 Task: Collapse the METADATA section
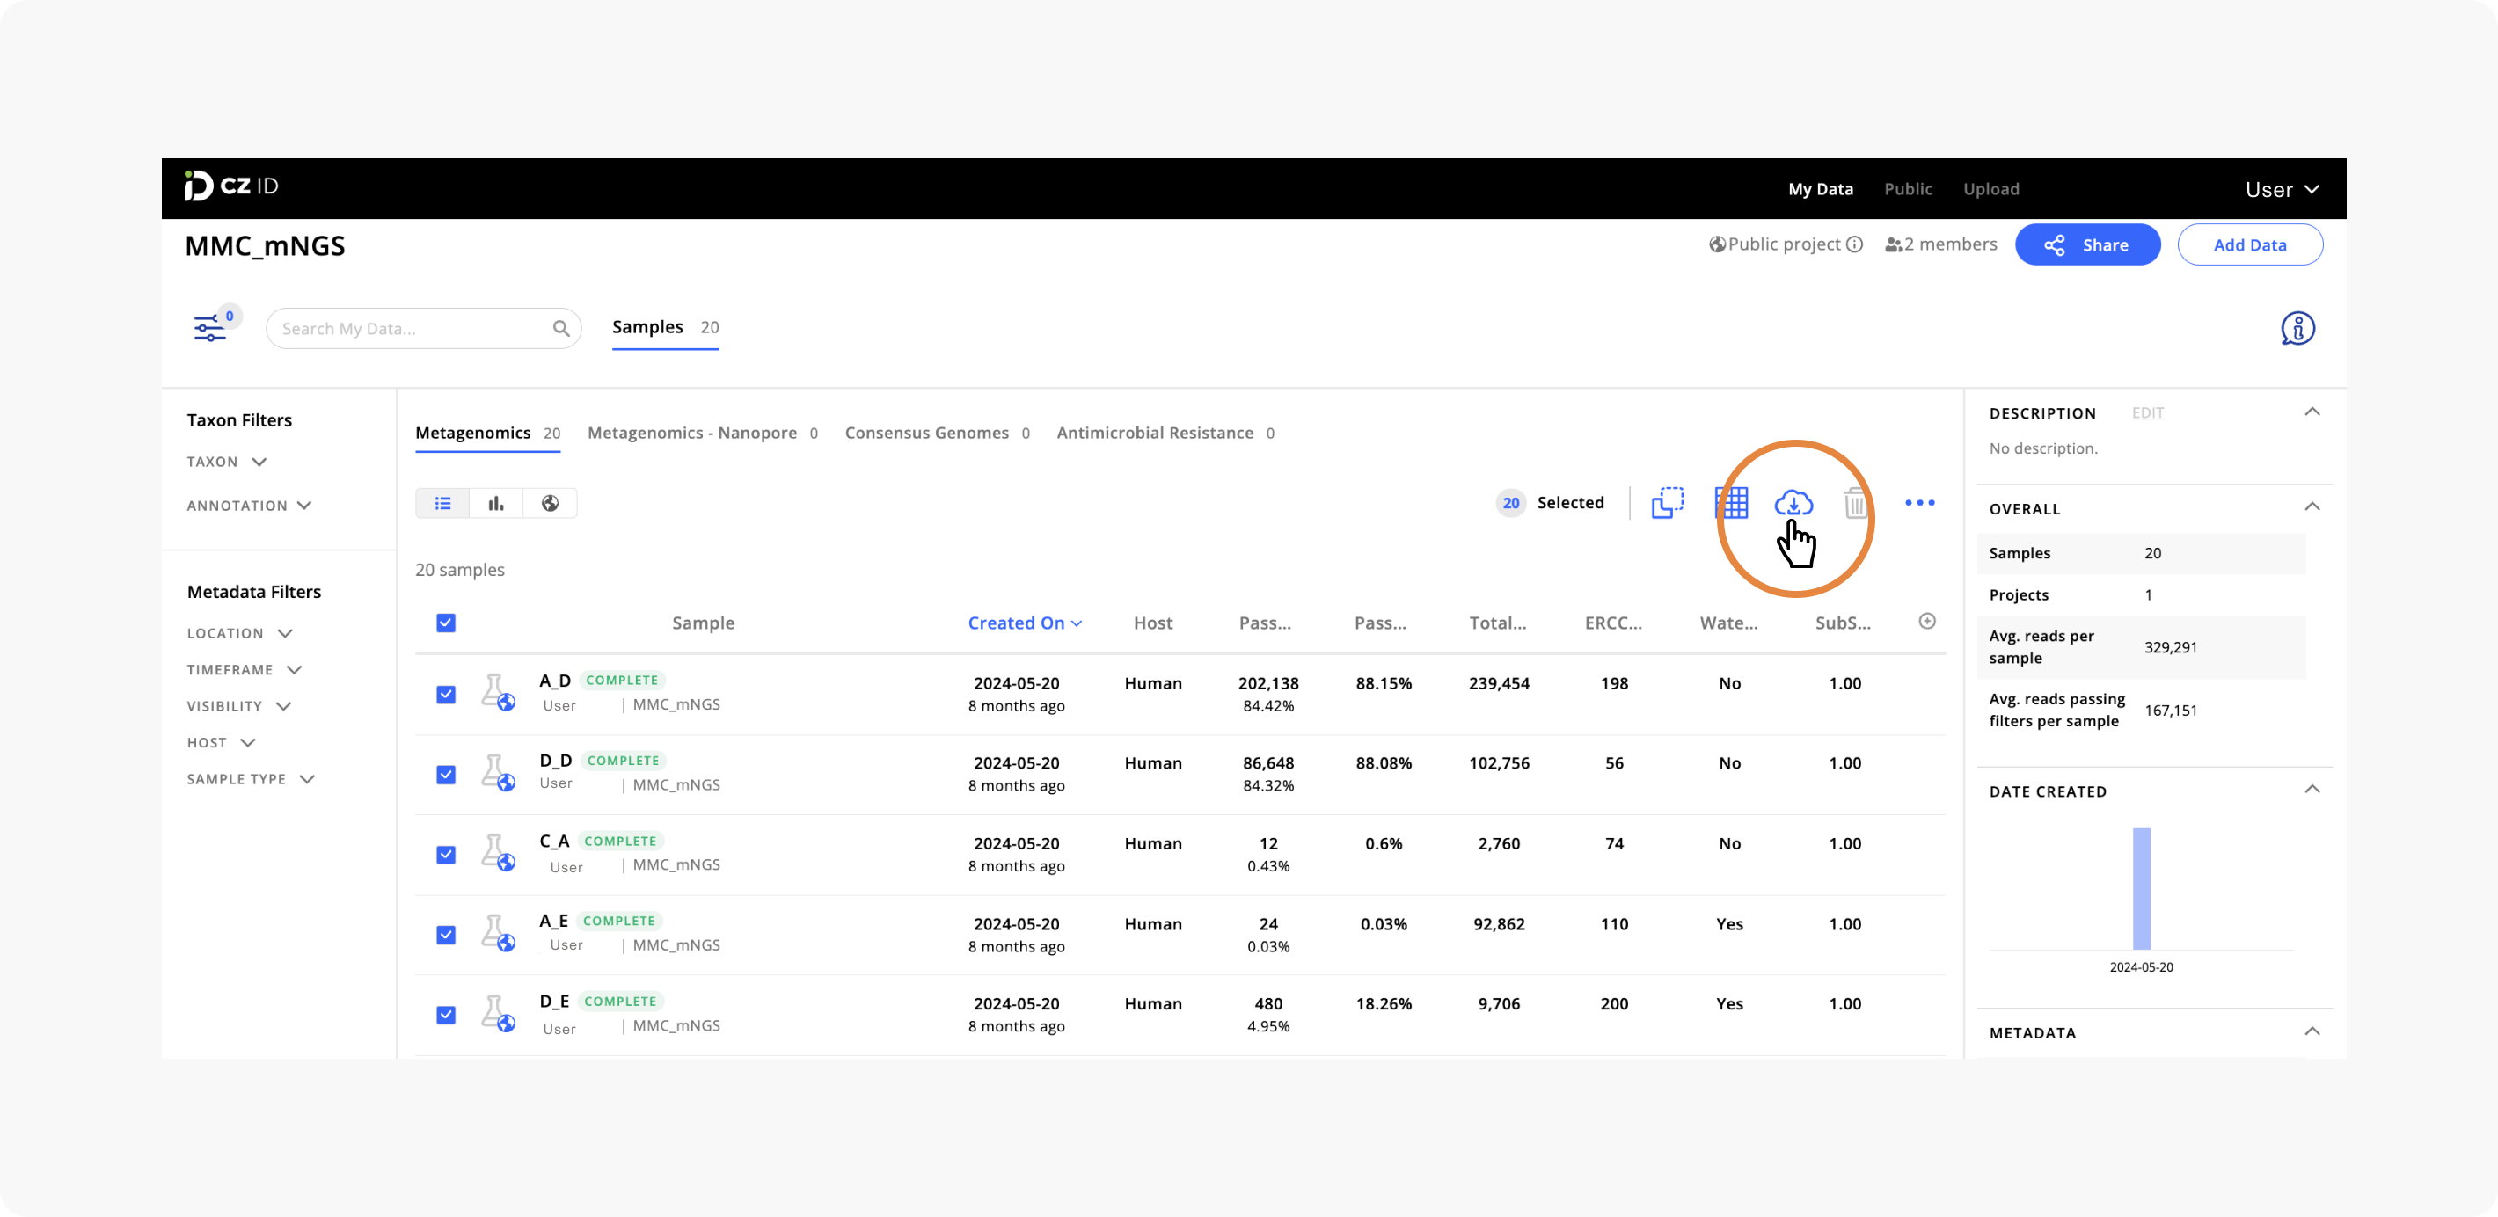[x=2312, y=1031]
